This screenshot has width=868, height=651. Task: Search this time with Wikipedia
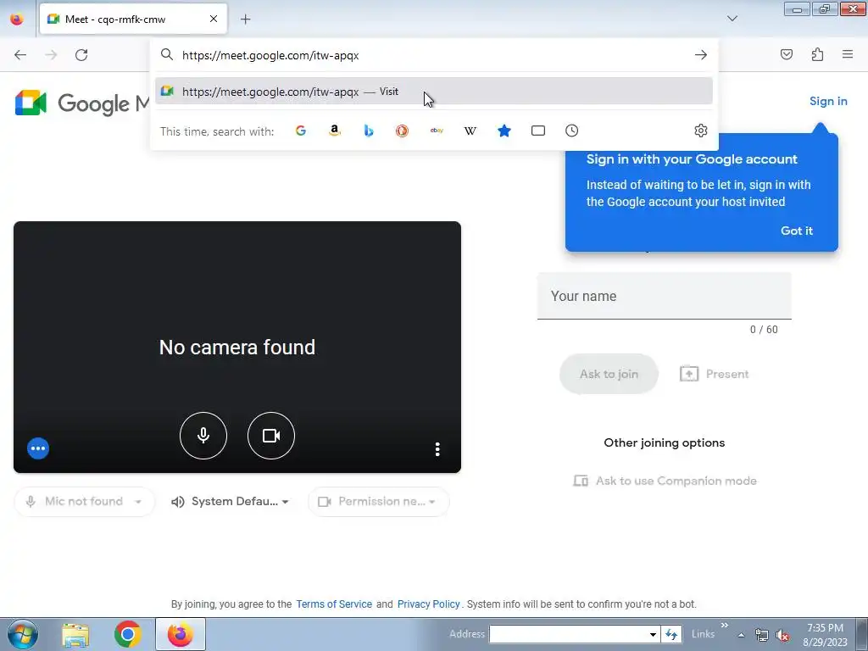click(x=470, y=131)
